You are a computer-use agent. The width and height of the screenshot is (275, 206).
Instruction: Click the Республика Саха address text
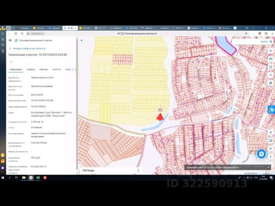pyautogui.click(x=52, y=114)
